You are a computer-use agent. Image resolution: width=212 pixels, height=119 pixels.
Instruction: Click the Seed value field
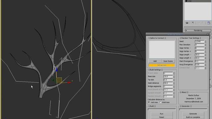(x=199, y=41)
